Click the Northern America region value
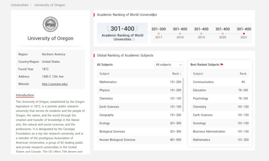The height and width of the screenshot is (161, 269). tap(54, 54)
